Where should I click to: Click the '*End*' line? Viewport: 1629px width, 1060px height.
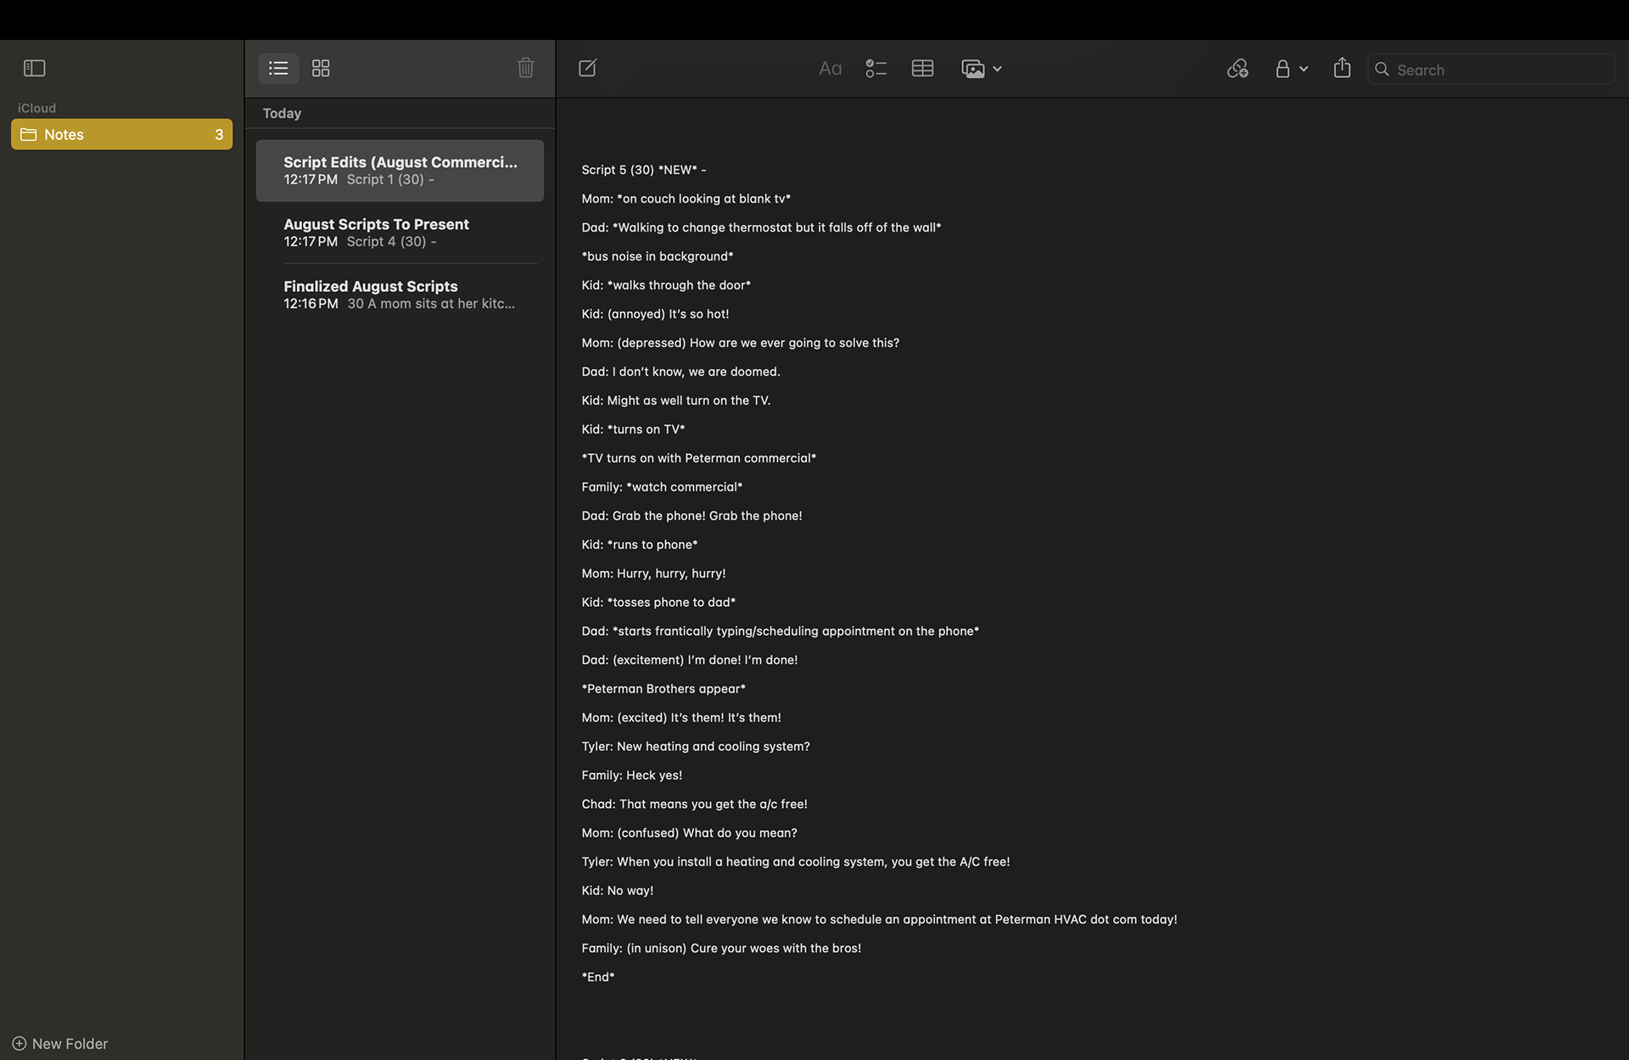point(598,978)
